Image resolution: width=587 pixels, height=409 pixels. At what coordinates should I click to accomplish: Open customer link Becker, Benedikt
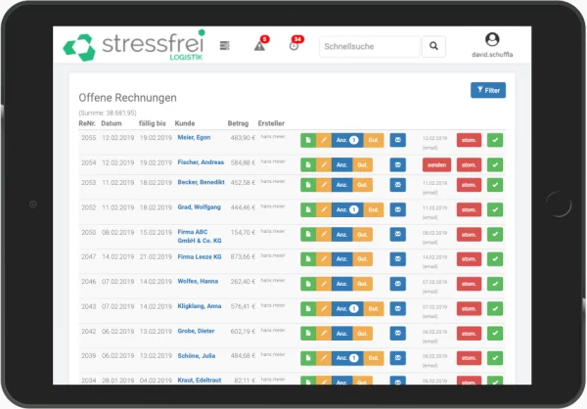pyautogui.click(x=201, y=182)
